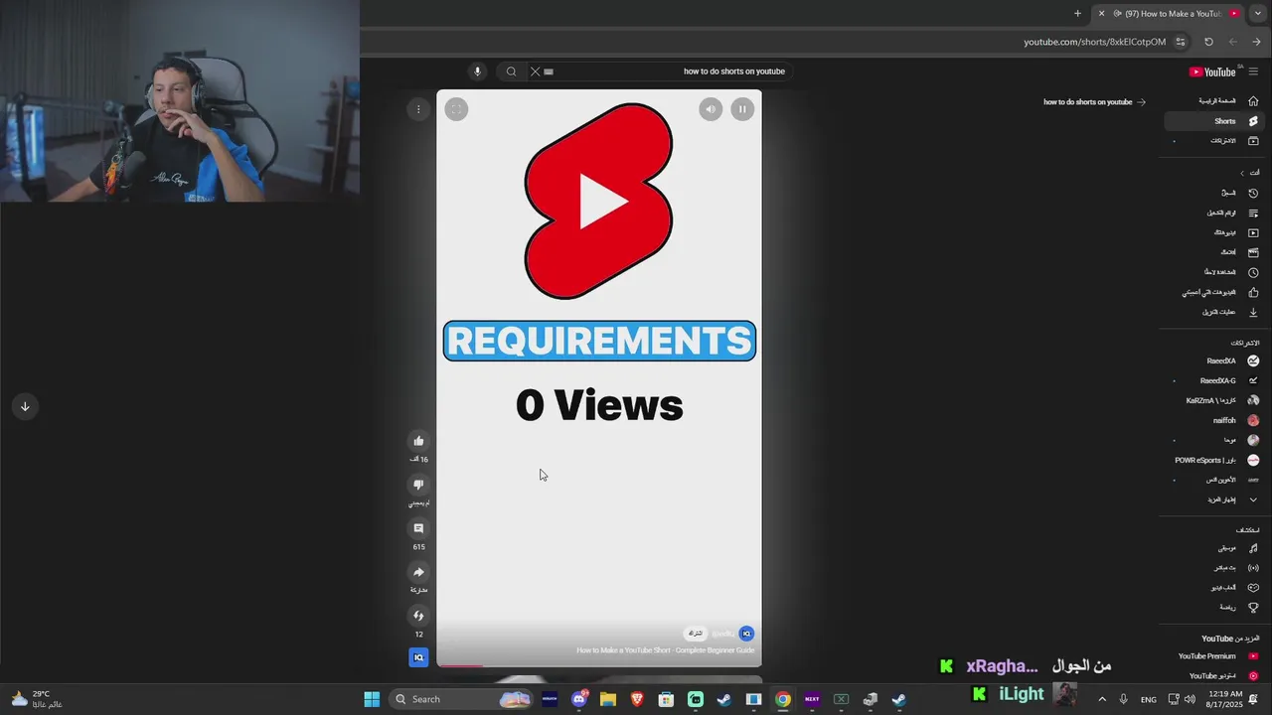Screen dimensions: 1272x715
Task: Open Downloads in sidebar
Action: coord(1213,312)
